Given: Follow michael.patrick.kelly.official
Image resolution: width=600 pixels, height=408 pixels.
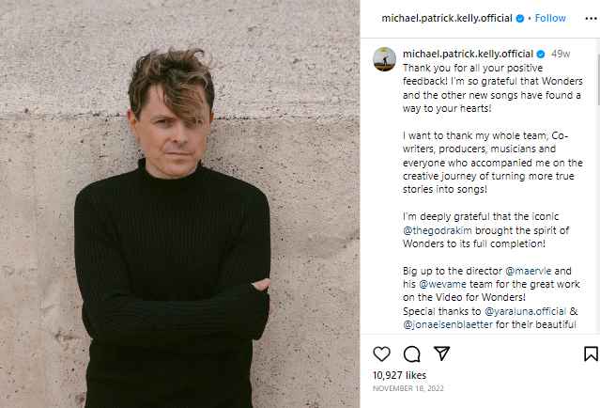Looking at the screenshot, I should (x=550, y=18).
